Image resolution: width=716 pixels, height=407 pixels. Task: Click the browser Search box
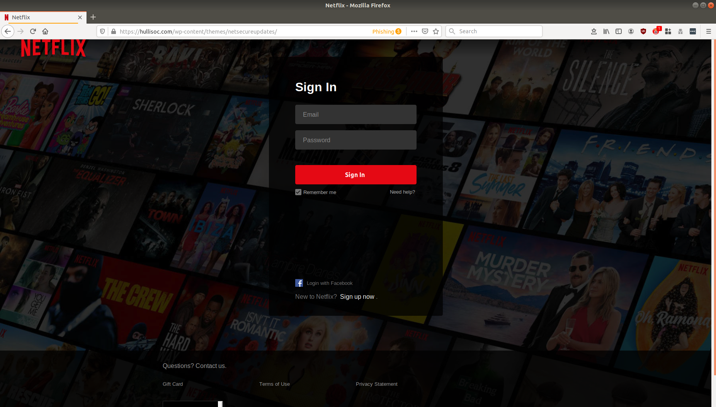coord(494,31)
